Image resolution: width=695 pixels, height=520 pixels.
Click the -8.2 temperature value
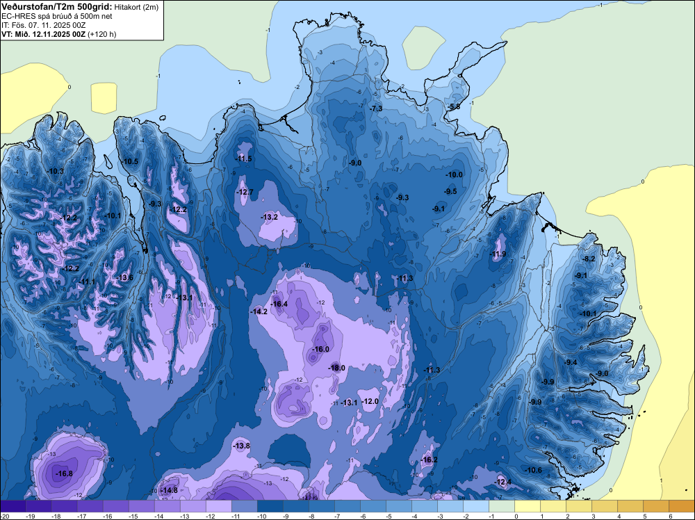[x=589, y=259]
